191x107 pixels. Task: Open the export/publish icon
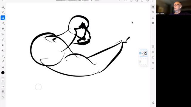tap(142, 1)
